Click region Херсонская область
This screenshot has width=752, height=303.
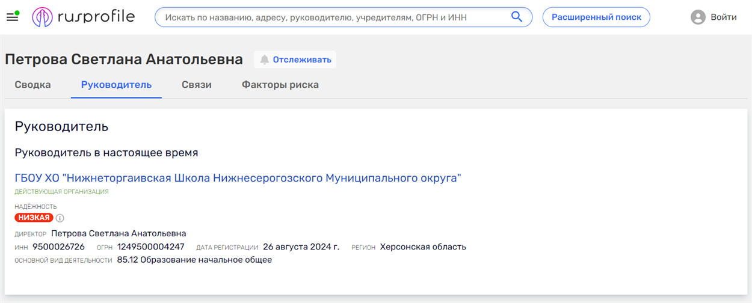pos(423,246)
